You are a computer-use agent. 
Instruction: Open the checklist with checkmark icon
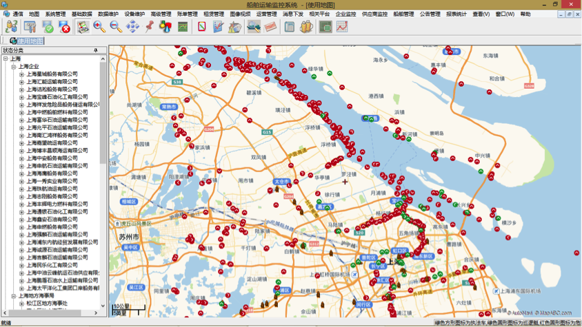click(x=218, y=27)
